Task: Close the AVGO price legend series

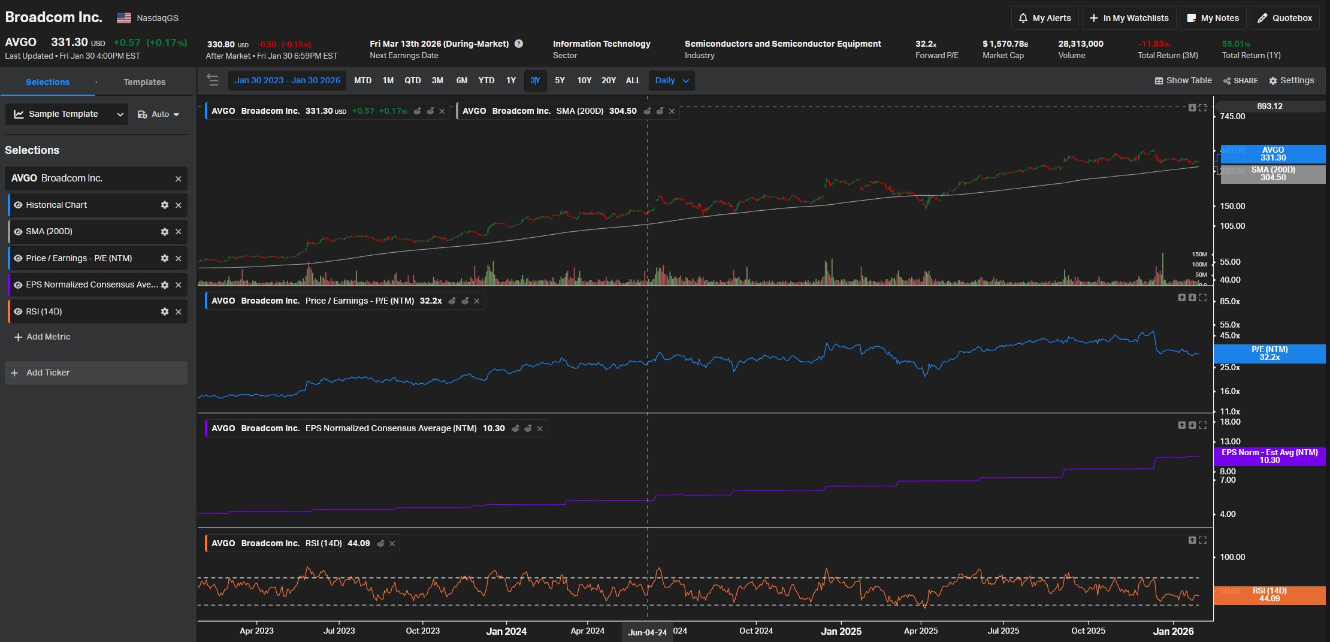Action: (x=442, y=111)
